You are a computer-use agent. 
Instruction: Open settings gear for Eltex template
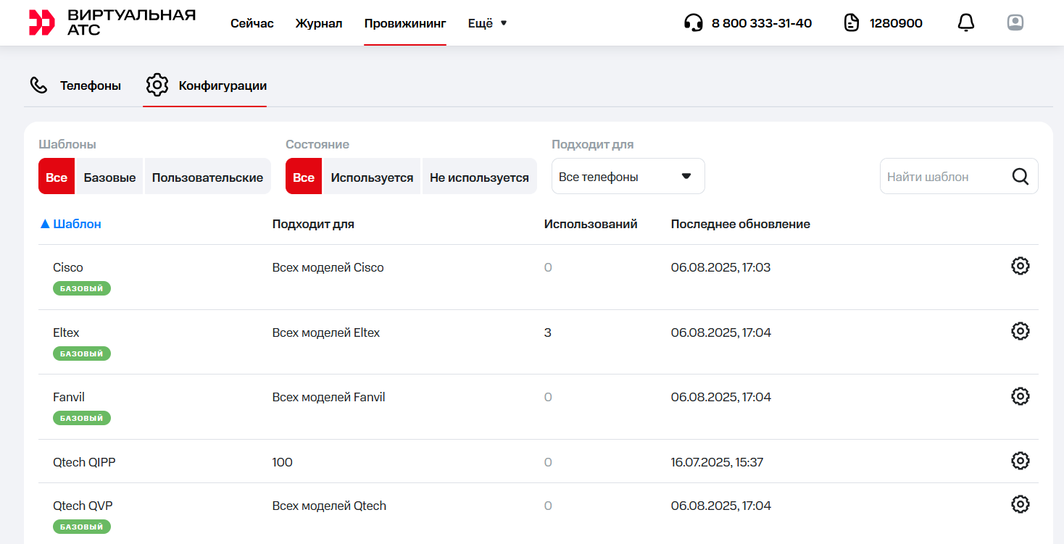(x=1020, y=331)
